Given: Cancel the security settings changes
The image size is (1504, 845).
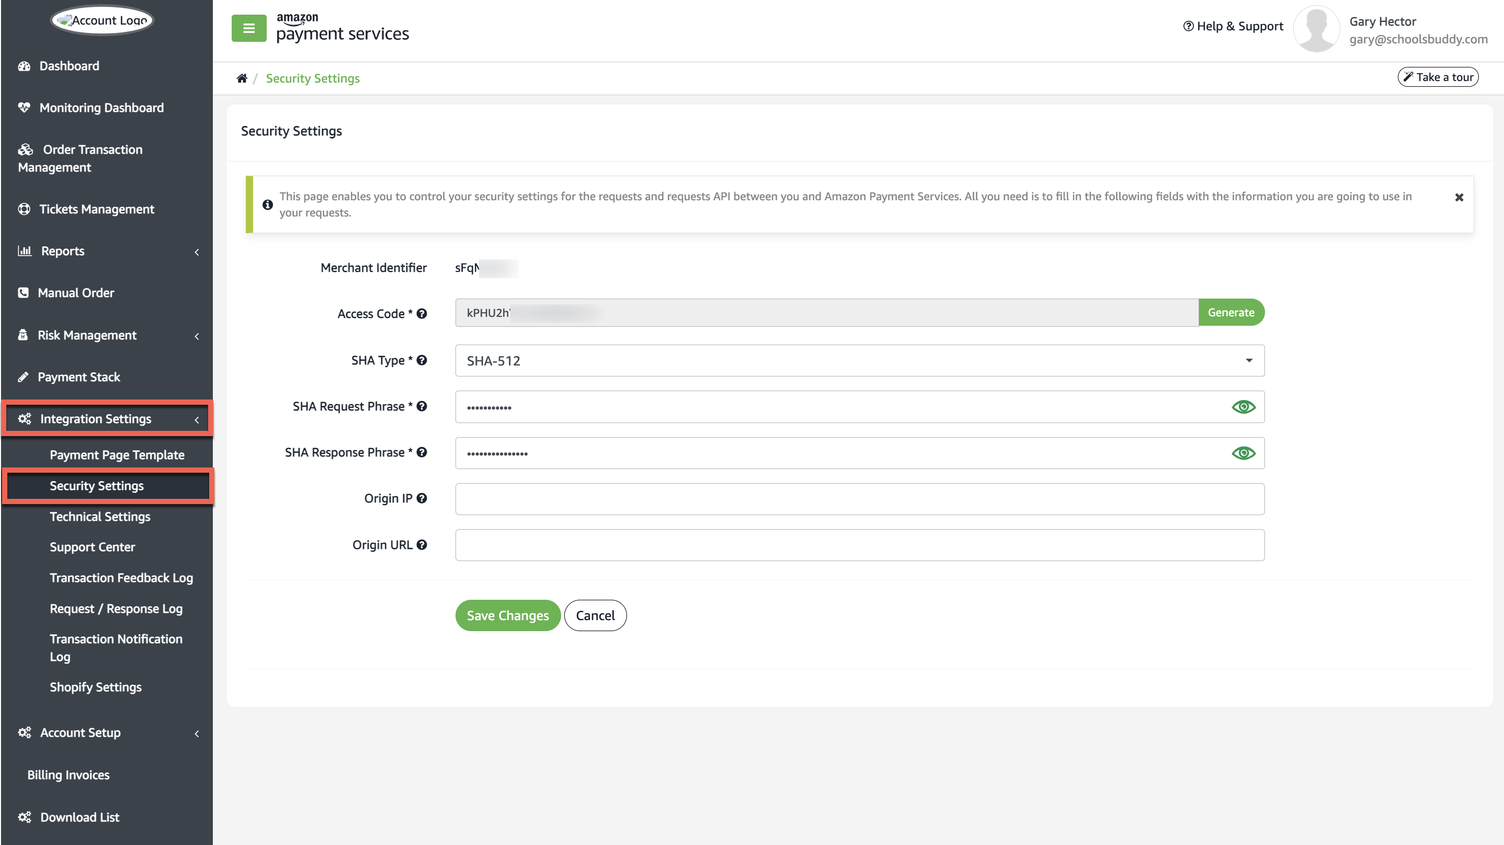Looking at the screenshot, I should [x=595, y=615].
